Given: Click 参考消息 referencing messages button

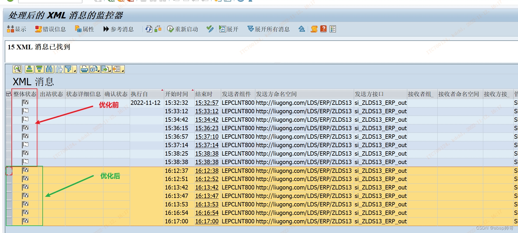Looking at the screenshot, I should pos(118,29).
